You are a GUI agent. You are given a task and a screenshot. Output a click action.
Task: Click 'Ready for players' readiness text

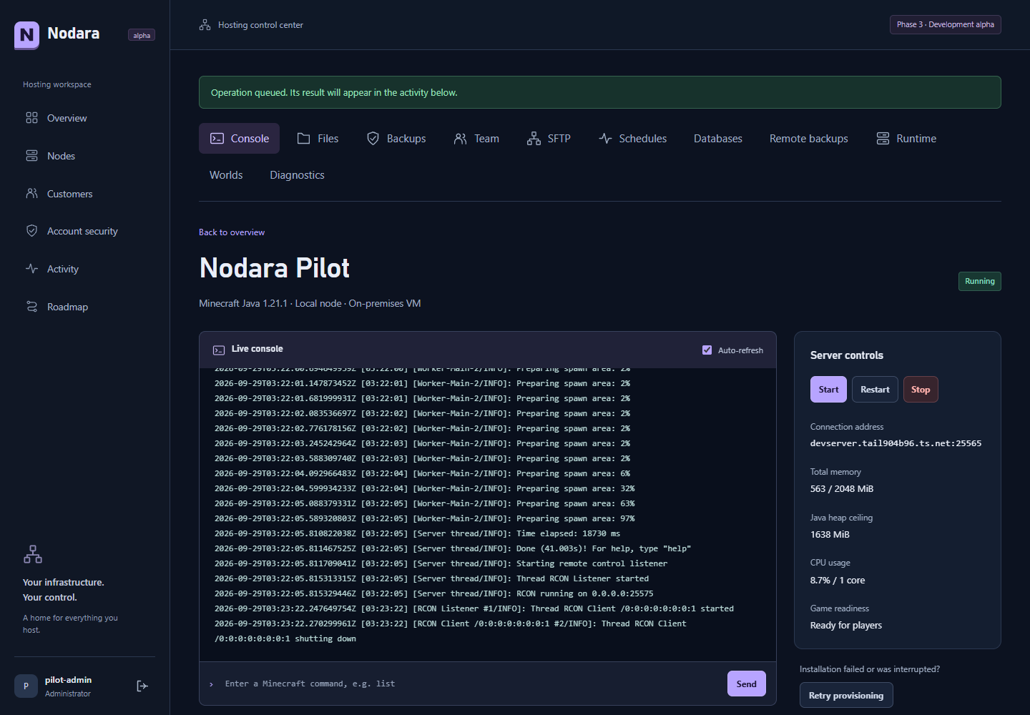pyautogui.click(x=846, y=626)
